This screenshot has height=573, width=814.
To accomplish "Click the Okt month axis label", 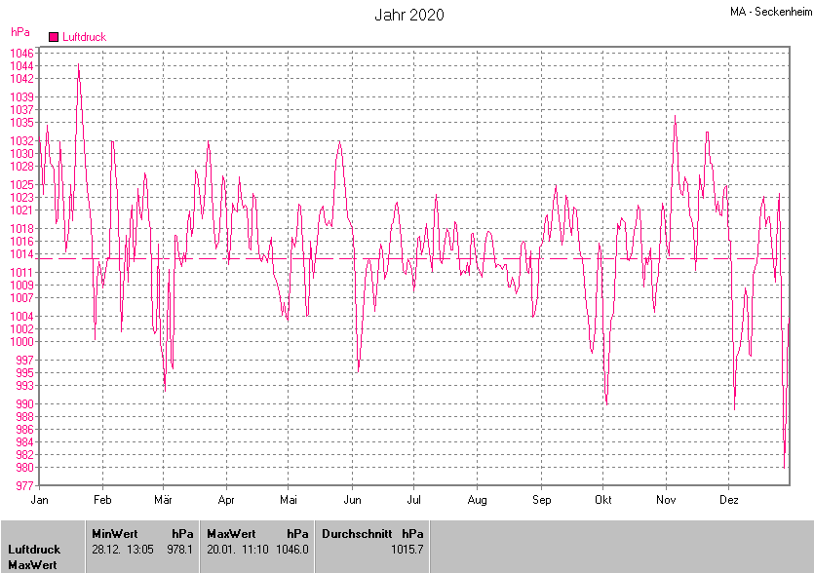I will pyautogui.click(x=602, y=500).
